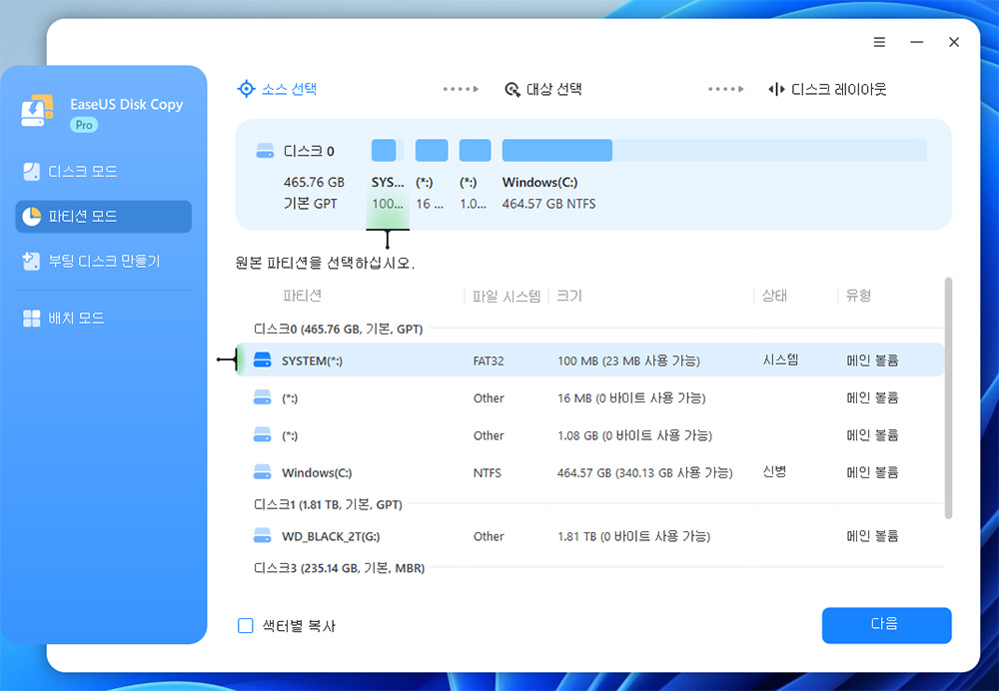Go to 디스크 레이아웃 step
Screen dimensions: 999x691
827,89
